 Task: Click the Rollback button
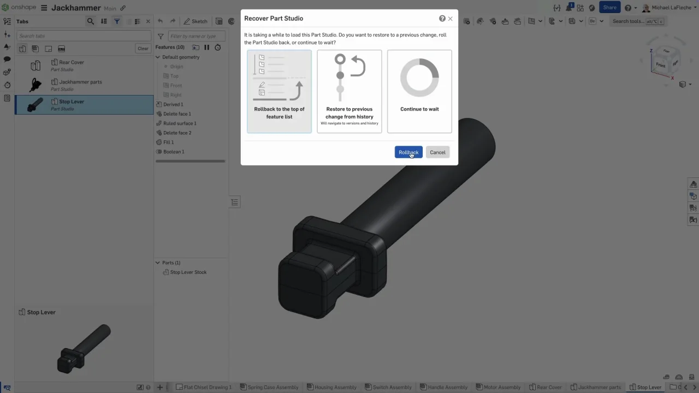pos(408,152)
